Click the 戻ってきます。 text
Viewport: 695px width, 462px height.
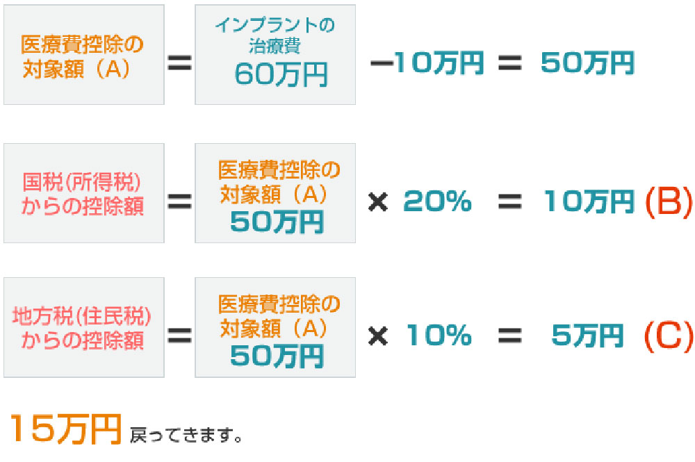click(x=186, y=436)
